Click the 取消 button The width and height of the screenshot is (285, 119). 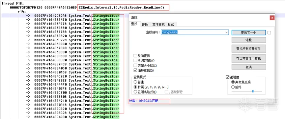click(x=248, y=67)
